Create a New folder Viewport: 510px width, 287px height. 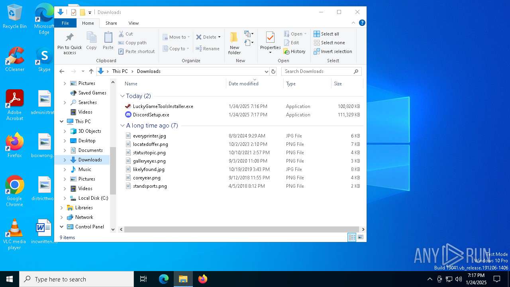click(x=234, y=43)
